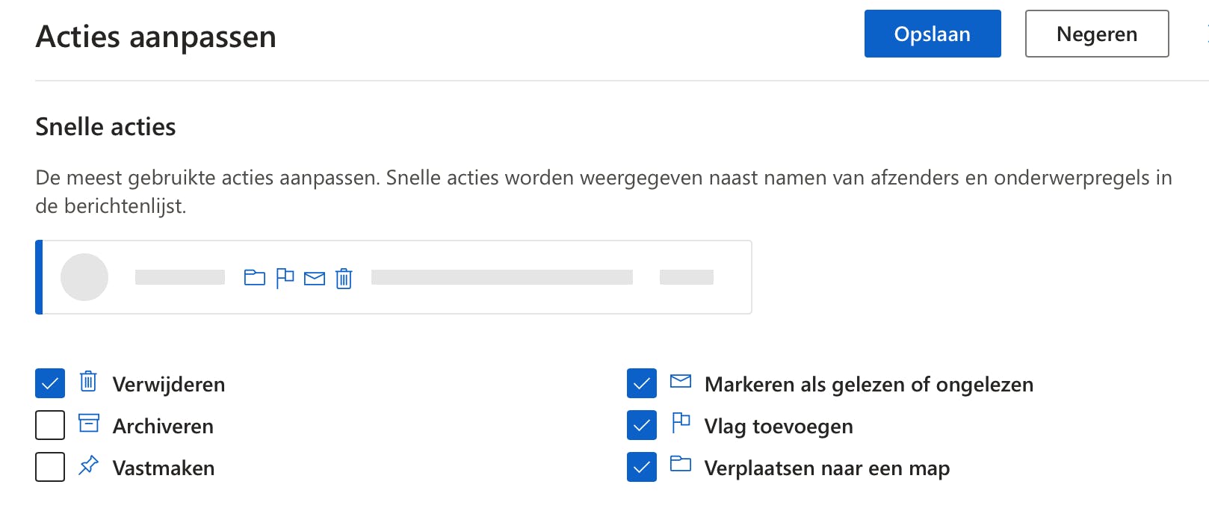Click the envelope icon next to Markeren als gelezen

click(681, 383)
